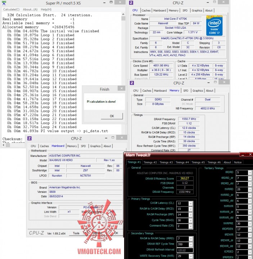Viewport: 253px width, 259px height.
Task: Click the DRAM Refresh Interval value field
Action: [185, 250]
